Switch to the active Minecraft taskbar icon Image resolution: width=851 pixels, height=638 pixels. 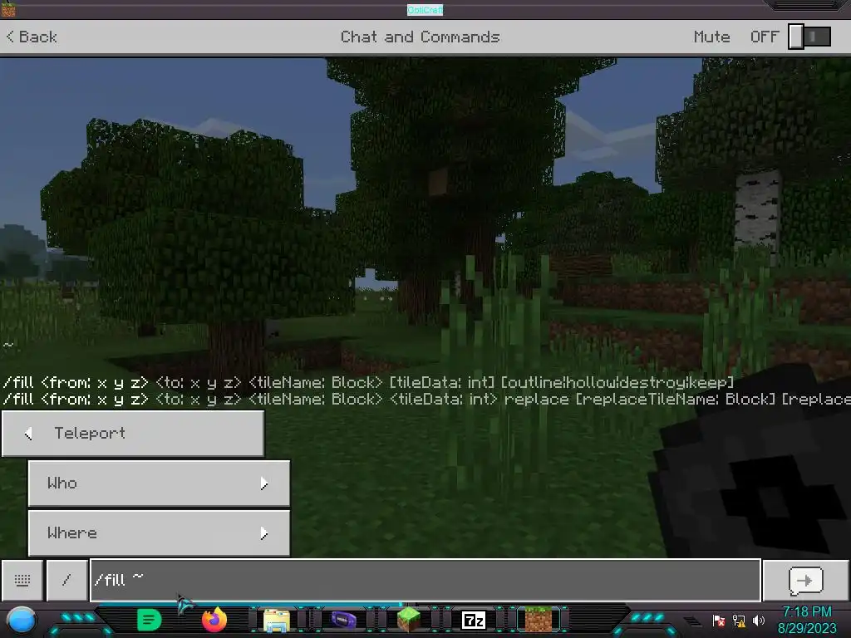[539, 620]
